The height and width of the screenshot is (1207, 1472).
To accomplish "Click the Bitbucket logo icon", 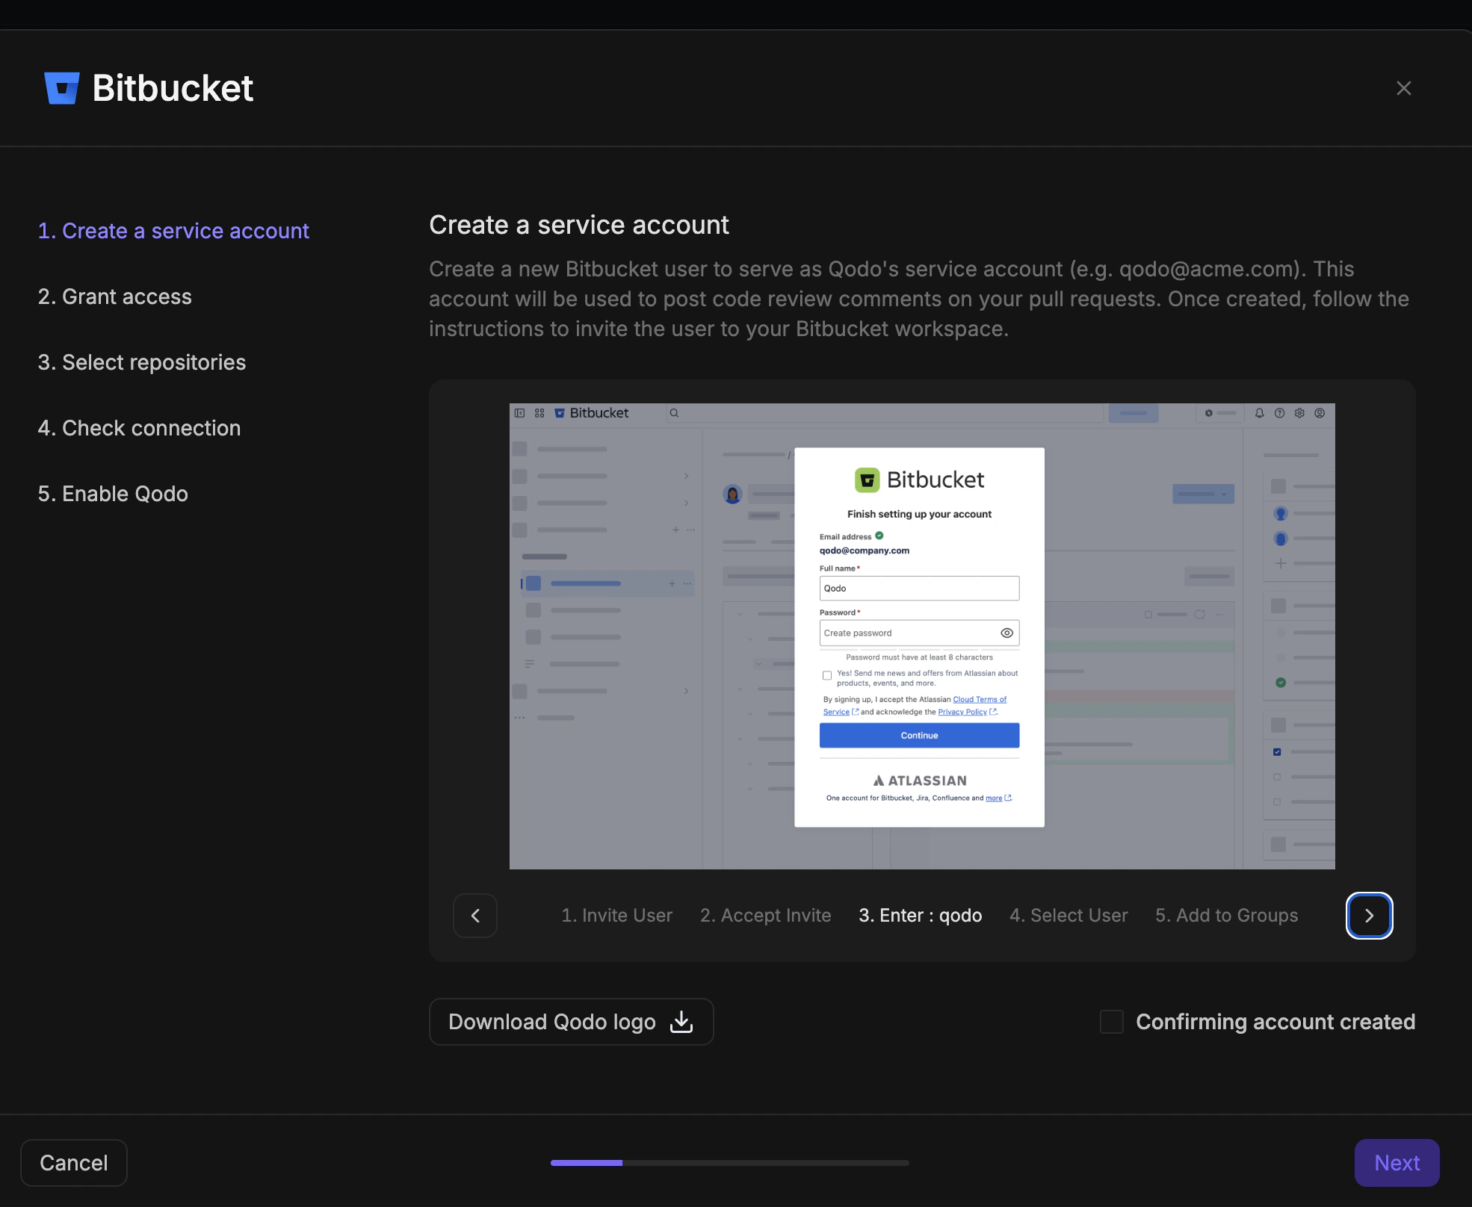I will coord(60,87).
